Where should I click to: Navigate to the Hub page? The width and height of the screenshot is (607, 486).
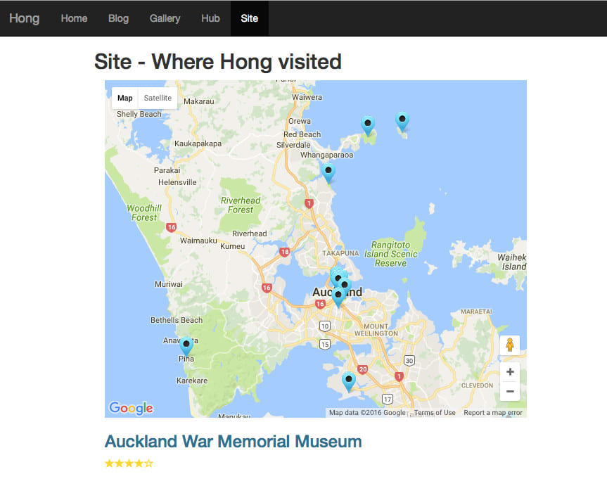pyautogui.click(x=210, y=18)
